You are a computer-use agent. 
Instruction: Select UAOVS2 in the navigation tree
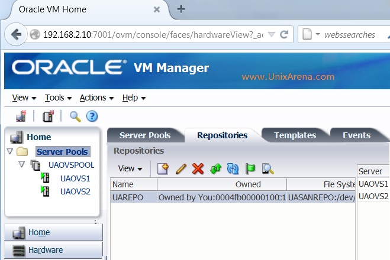pyautogui.click(x=75, y=191)
